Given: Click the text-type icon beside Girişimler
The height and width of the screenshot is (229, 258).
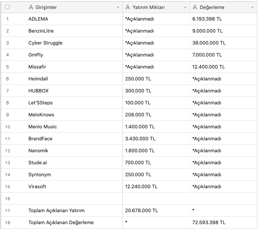Looking at the screenshot, I should point(31,7).
